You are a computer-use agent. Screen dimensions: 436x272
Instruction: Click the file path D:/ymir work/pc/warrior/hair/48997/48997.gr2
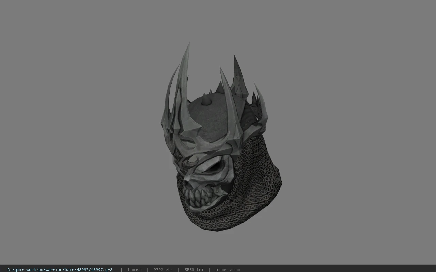(x=60, y=270)
